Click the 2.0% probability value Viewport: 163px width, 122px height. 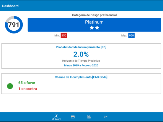click(81, 54)
